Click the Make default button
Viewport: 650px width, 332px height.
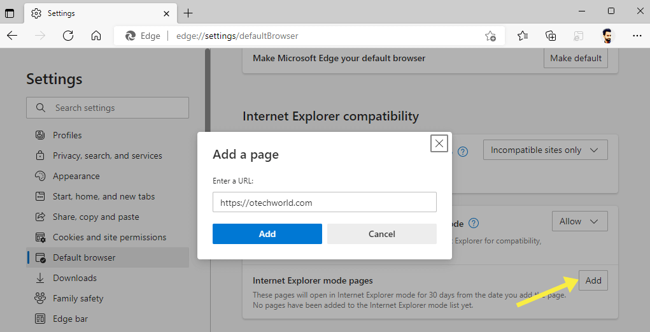pyautogui.click(x=576, y=58)
